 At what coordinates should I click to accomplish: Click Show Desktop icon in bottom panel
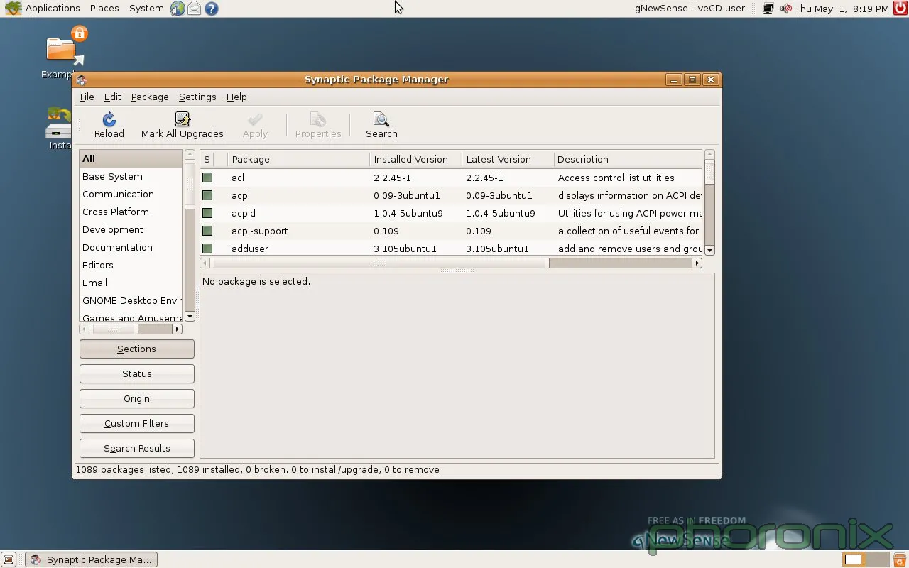click(9, 559)
